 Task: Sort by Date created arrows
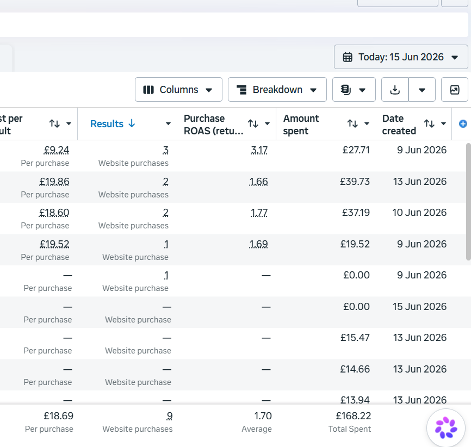pos(429,123)
